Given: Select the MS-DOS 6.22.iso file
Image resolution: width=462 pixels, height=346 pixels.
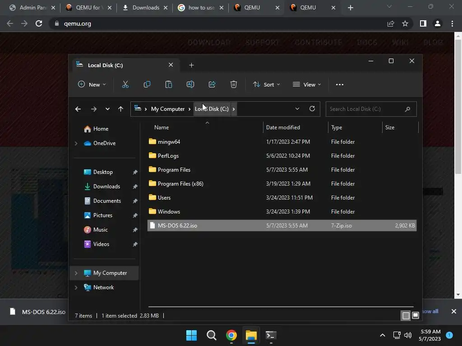Looking at the screenshot, I should point(282,226).
